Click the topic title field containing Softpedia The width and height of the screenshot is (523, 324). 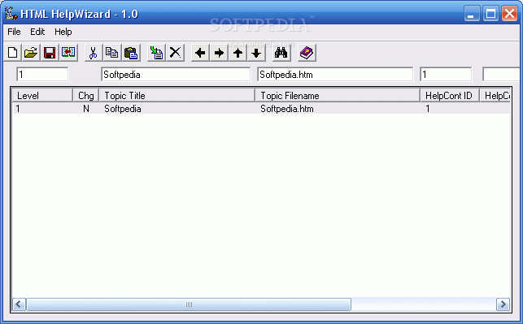click(176, 74)
